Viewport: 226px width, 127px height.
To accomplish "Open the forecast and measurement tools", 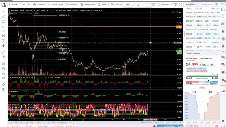I will (x=4, y=41).
